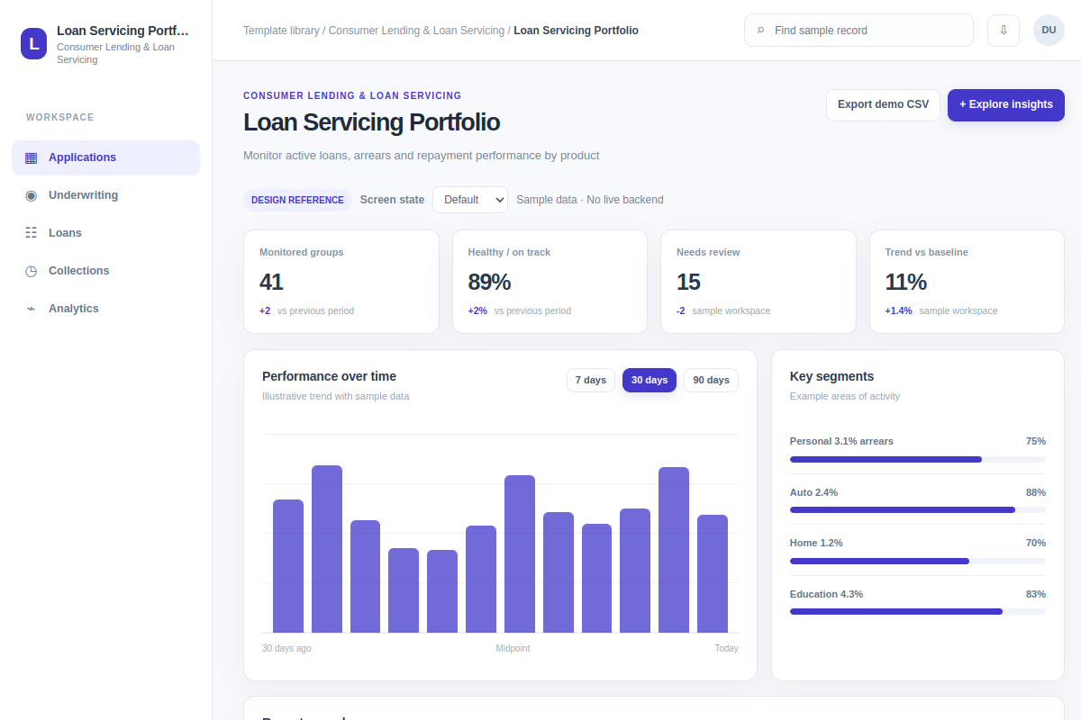Open the DU user avatar
This screenshot has width=1081, height=720.
(1049, 31)
